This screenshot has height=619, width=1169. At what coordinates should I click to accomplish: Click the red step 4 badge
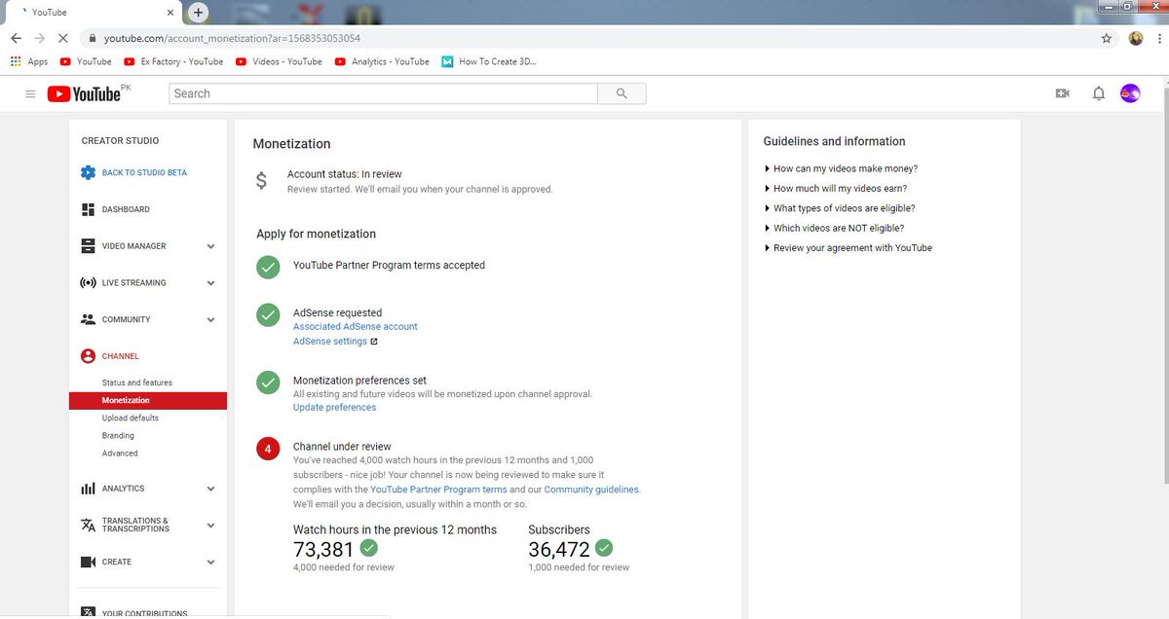[x=268, y=449]
